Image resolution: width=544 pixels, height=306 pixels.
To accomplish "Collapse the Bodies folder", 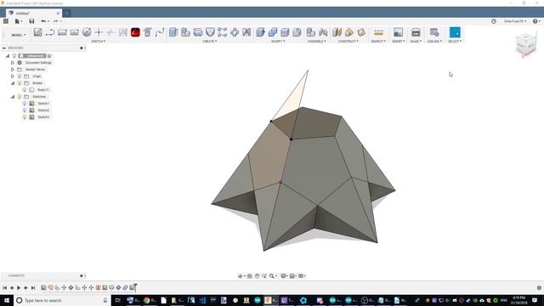I will click(x=13, y=83).
